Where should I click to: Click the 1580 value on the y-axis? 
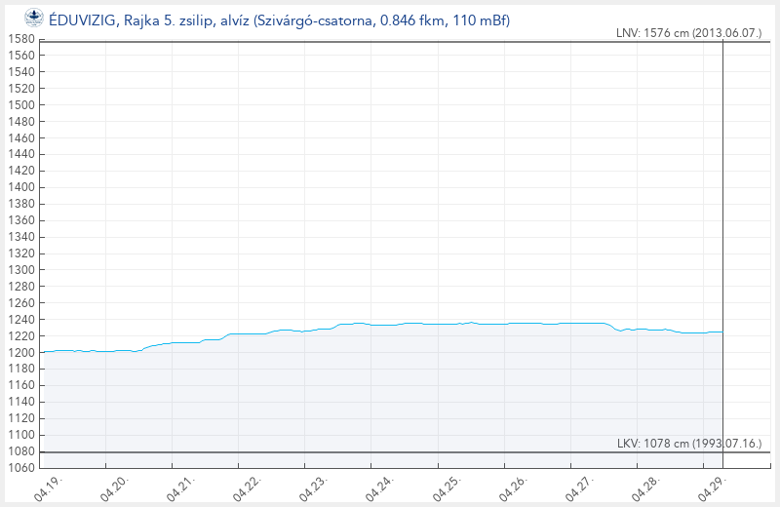[20, 39]
